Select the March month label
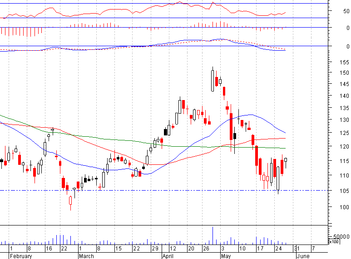Viewport: 351px width, 259px height. [86, 256]
